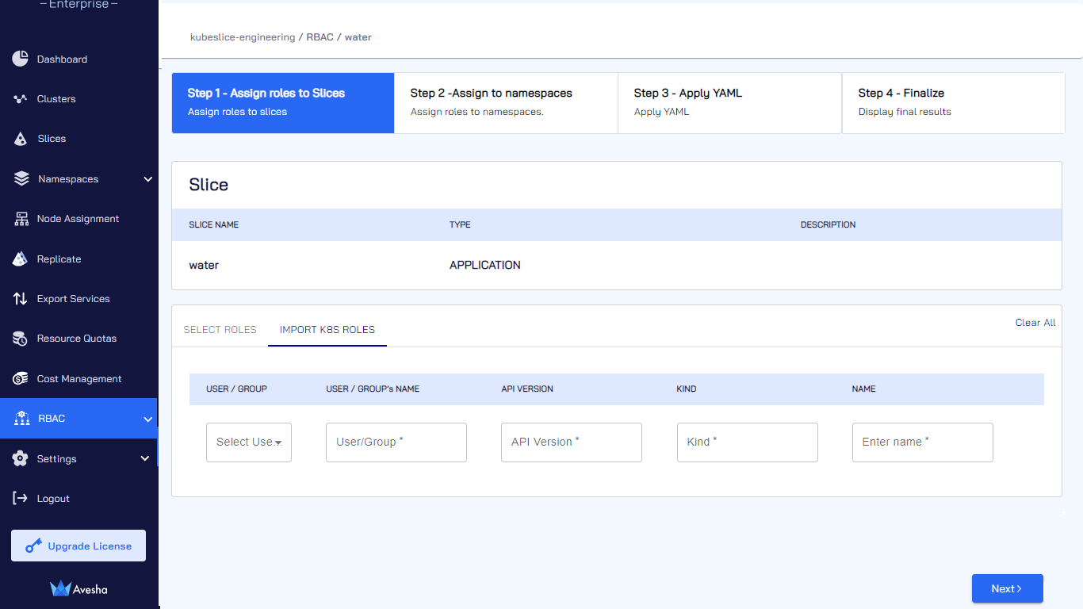Click the Clear All link
1083x609 pixels.
click(1035, 323)
